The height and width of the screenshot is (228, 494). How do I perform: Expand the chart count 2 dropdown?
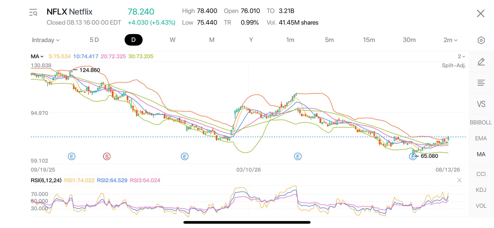click(461, 56)
